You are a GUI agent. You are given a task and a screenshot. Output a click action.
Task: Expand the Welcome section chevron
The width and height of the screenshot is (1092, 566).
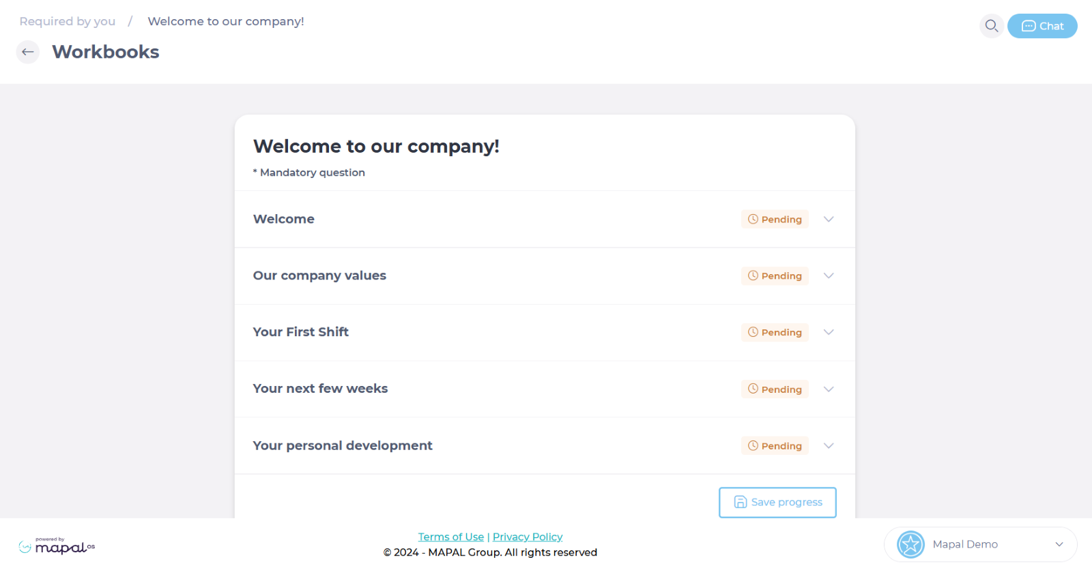point(829,219)
